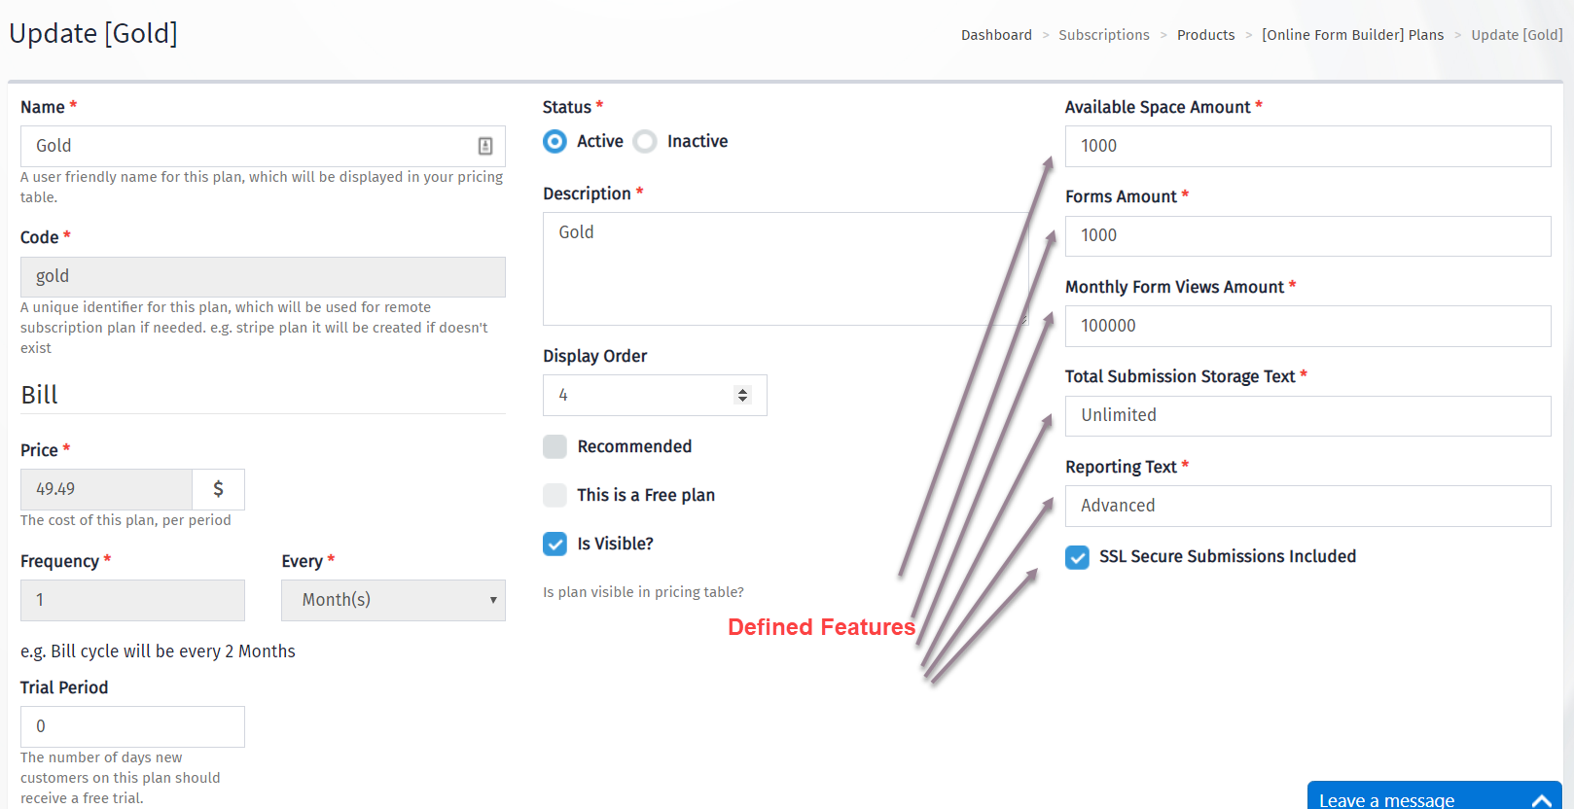The height and width of the screenshot is (809, 1574).
Task: Focus the Trial Period input field
Action: [x=132, y=726]
